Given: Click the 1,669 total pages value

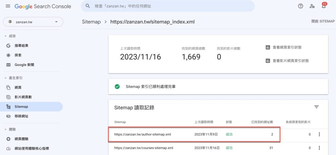Looking at the screenshot, I should [x=191, y=57].
